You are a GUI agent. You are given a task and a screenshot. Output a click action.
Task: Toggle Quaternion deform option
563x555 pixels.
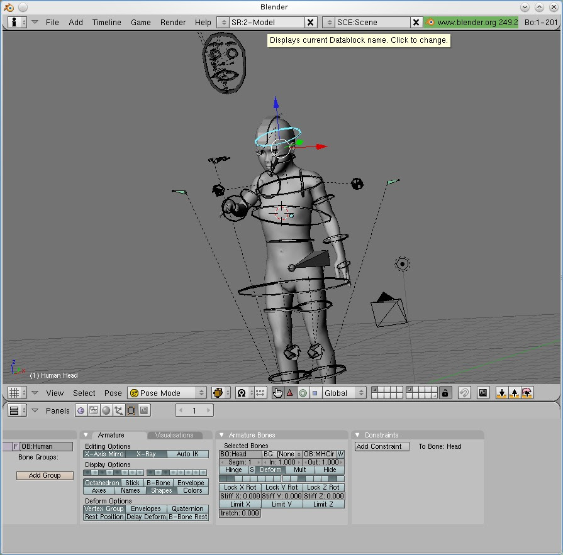pos(188,508)
